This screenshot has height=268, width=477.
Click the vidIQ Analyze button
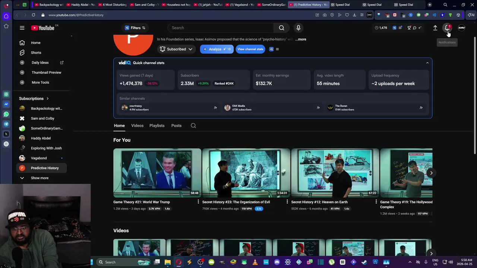[217, 49]
